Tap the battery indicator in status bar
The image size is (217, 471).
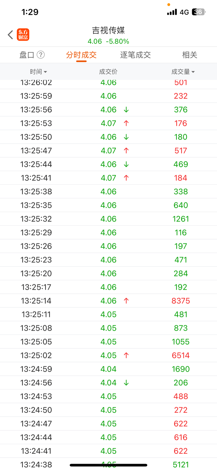click(199, 12)
